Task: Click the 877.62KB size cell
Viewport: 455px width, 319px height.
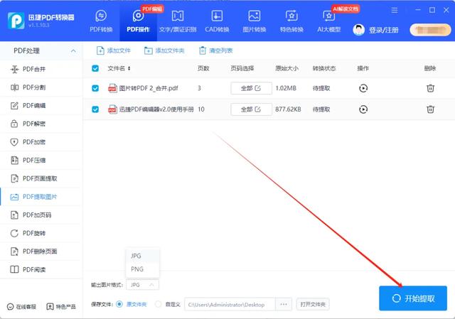Action: click(x=288, y=109)
